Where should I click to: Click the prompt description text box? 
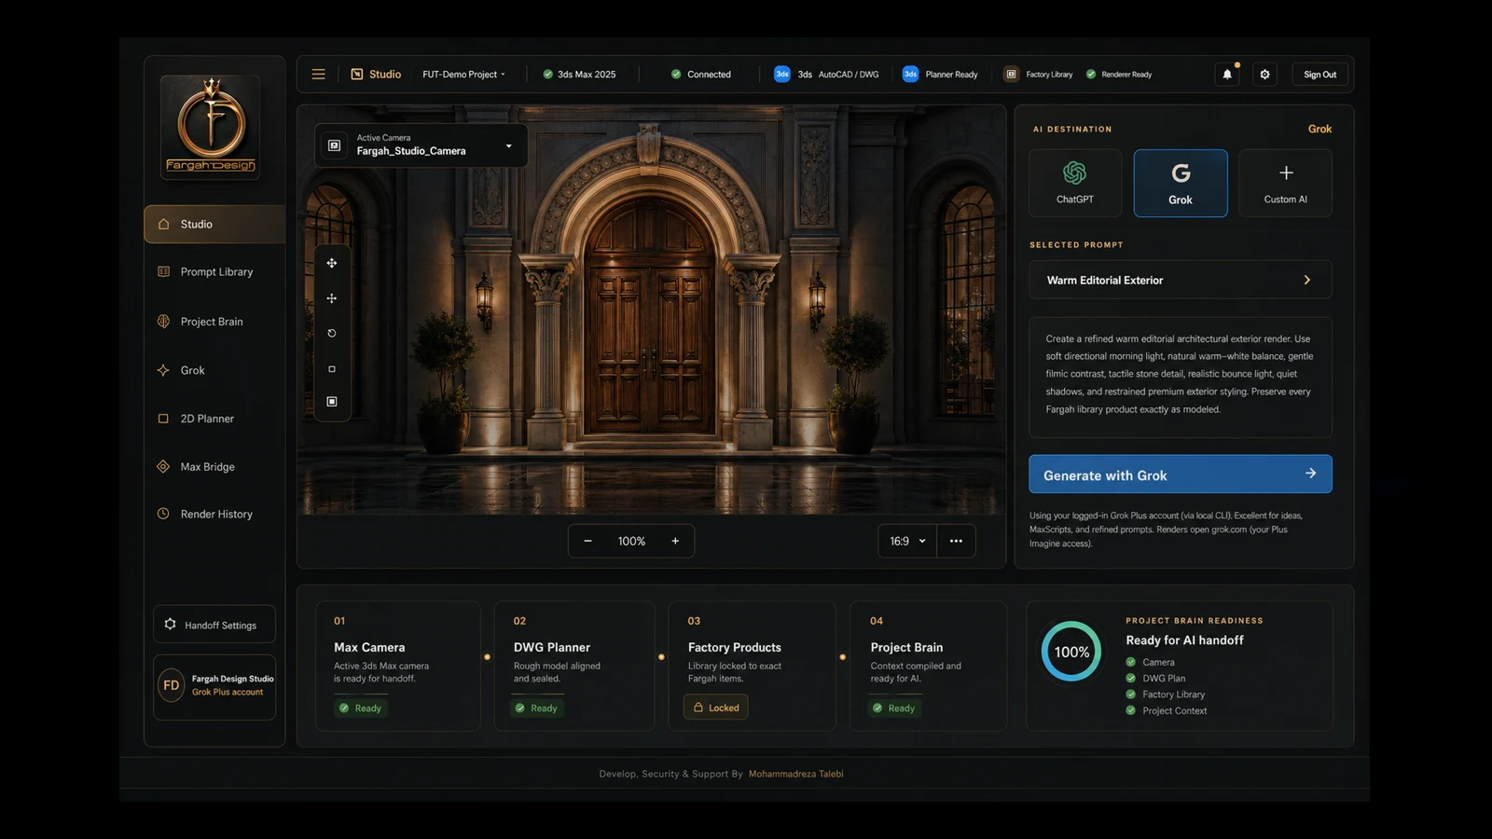[x=1181, y=378]
